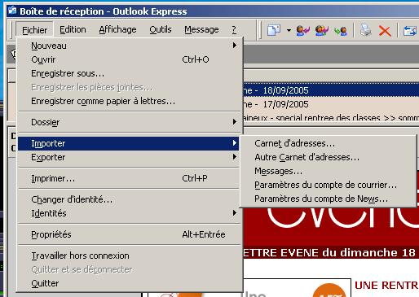419x297 pixels.
Task: Close the Fichier menu via its header
Action: 34,30
